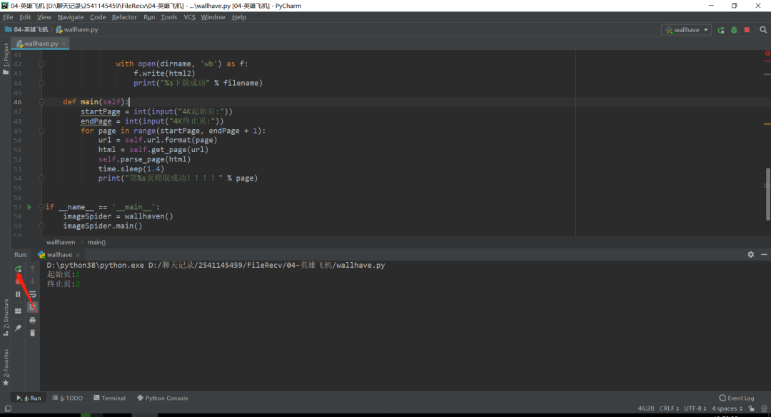Open the Terminal tool tab
The image size is (771, 417).
[x=109, y=398]
